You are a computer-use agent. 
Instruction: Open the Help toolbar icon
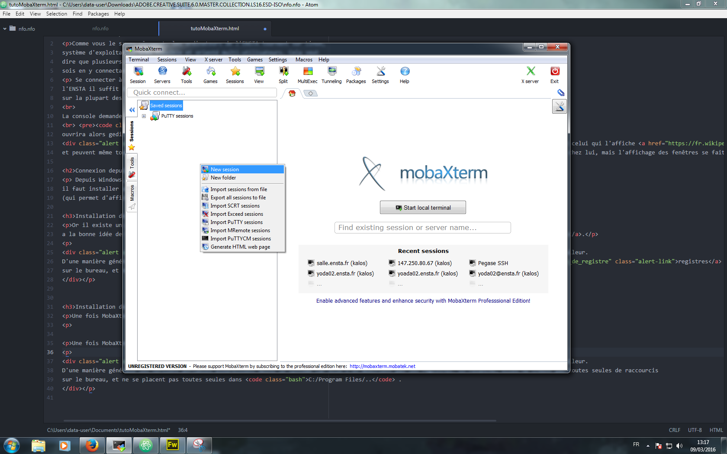[405, 75]
